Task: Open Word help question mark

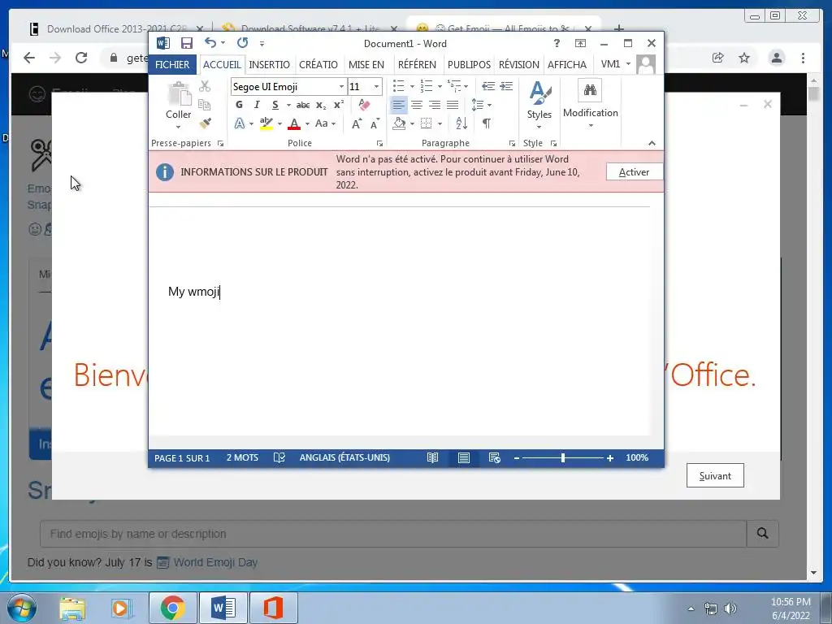Action: [556, 44]
